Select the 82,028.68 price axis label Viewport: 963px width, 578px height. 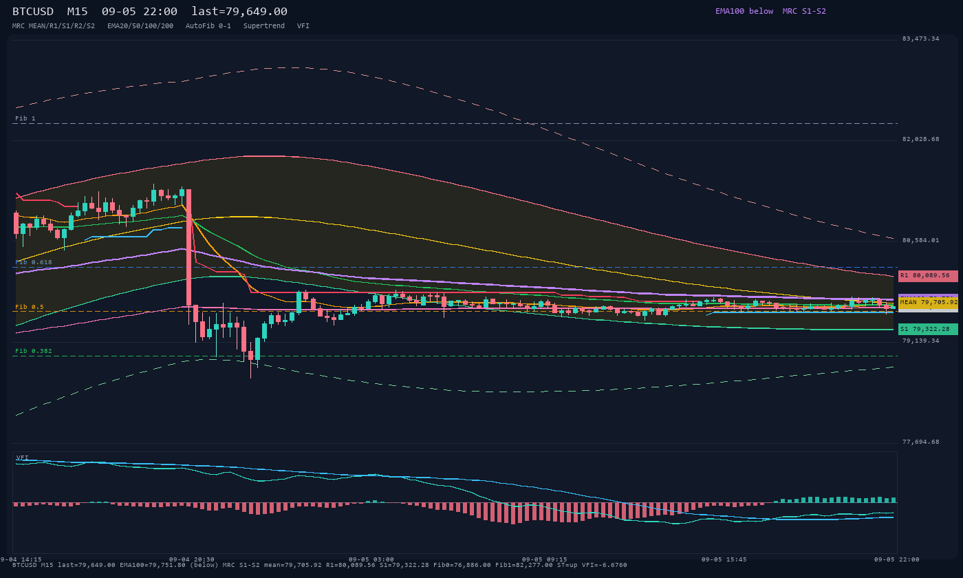(x=920, y=139)
